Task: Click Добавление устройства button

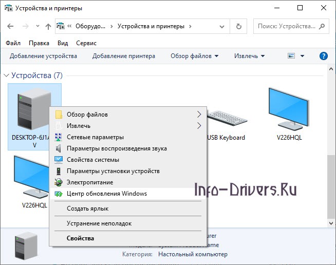Action: [x=43, y=56]
